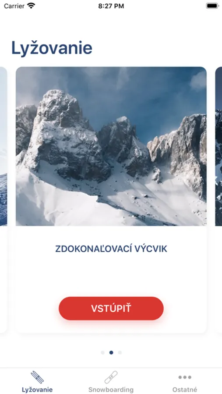The width and height of the screenshot is (222, 394).
Task: Open the snowy mountain peaks photo
Action: click(111, 146)
